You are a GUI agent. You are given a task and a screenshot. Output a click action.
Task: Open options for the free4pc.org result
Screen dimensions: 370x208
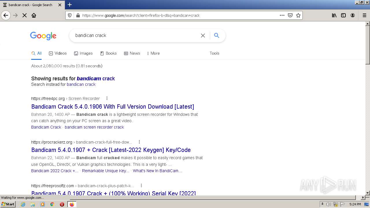point(107,98)
